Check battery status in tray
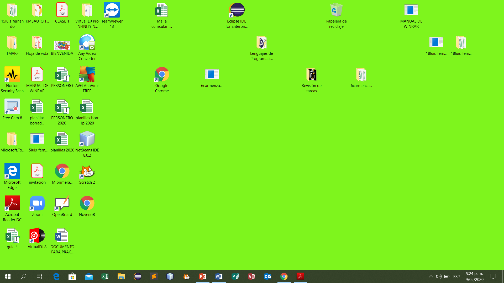The height and width of the screenshot is (283, 504). tap(447, 276)
